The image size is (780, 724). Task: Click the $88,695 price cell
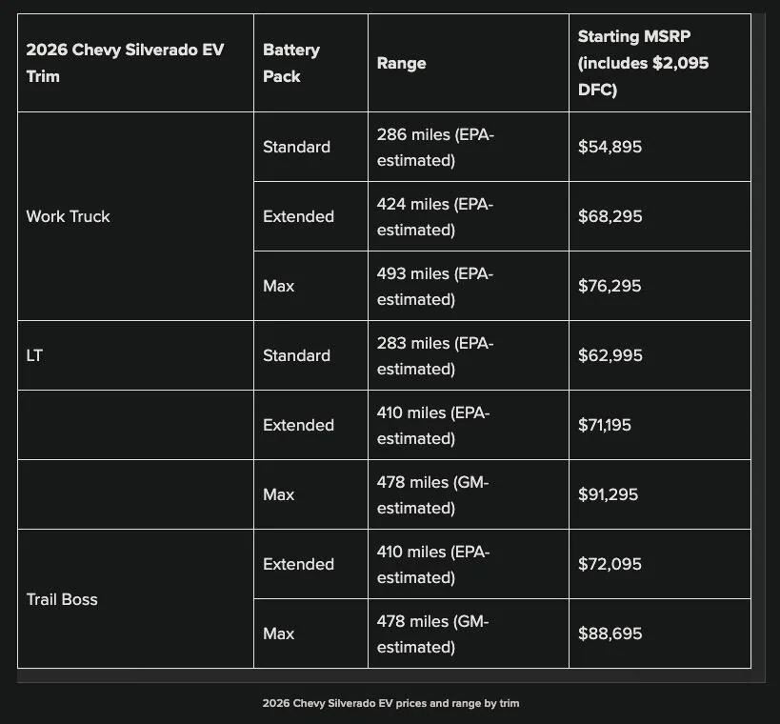click(660, 633)
